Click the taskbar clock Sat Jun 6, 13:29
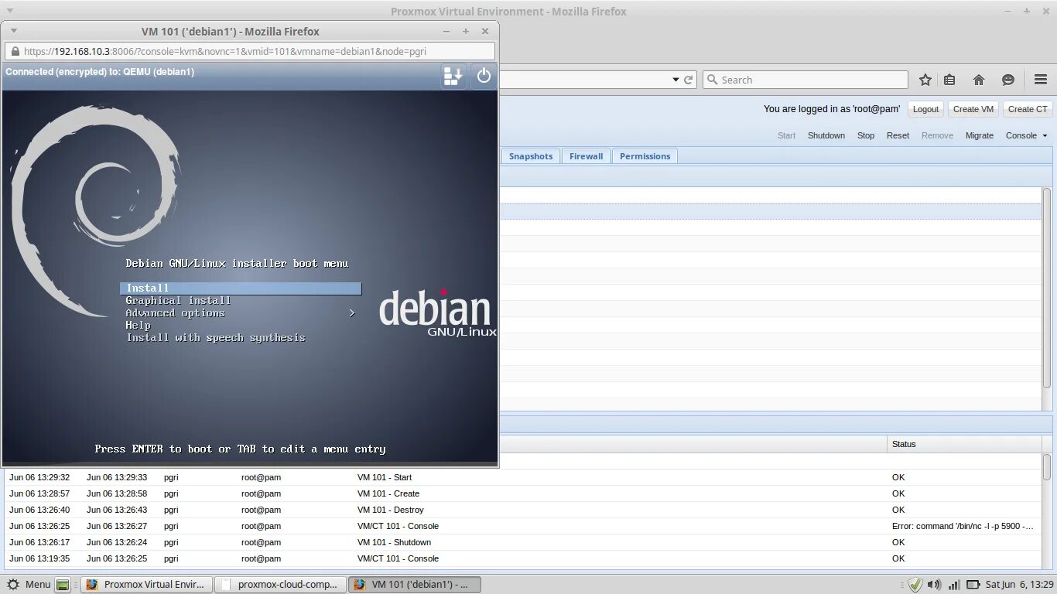This screenshot has width=1057, height=594. pos(1019,585)
